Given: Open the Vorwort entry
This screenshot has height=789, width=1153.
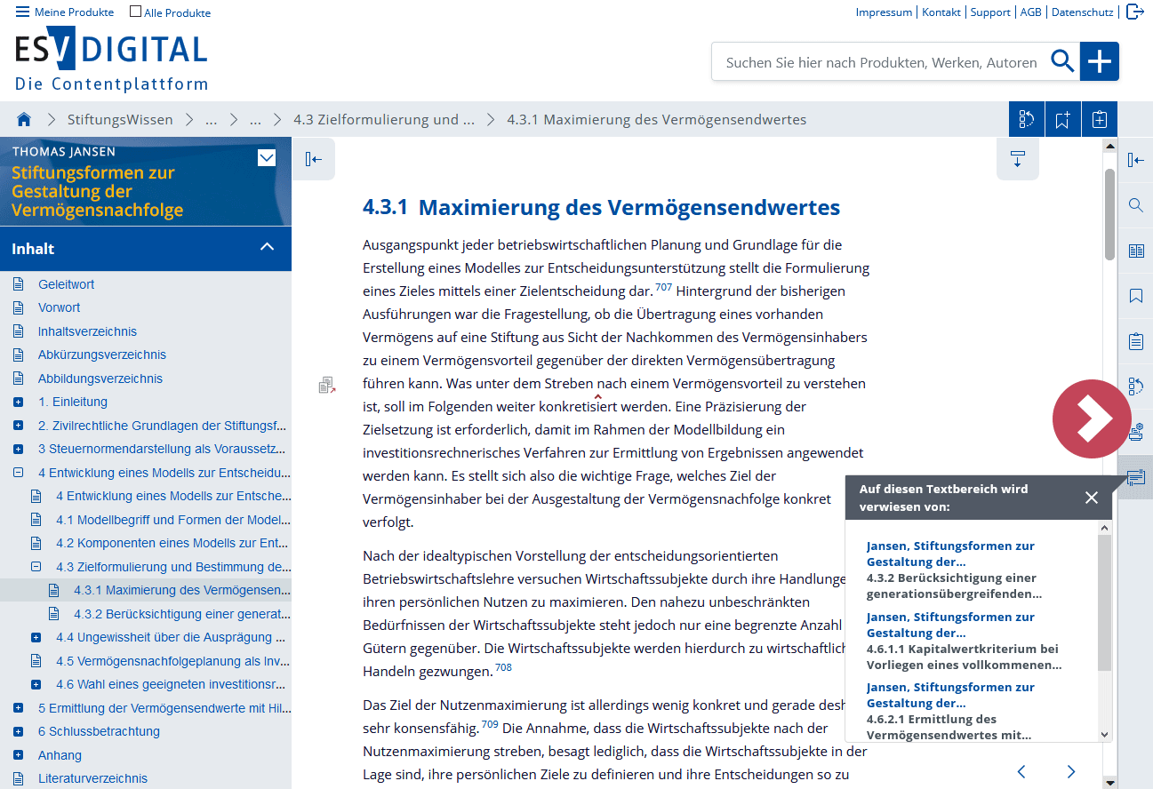Looking at the screenshot, I should (x=59, y=307).
